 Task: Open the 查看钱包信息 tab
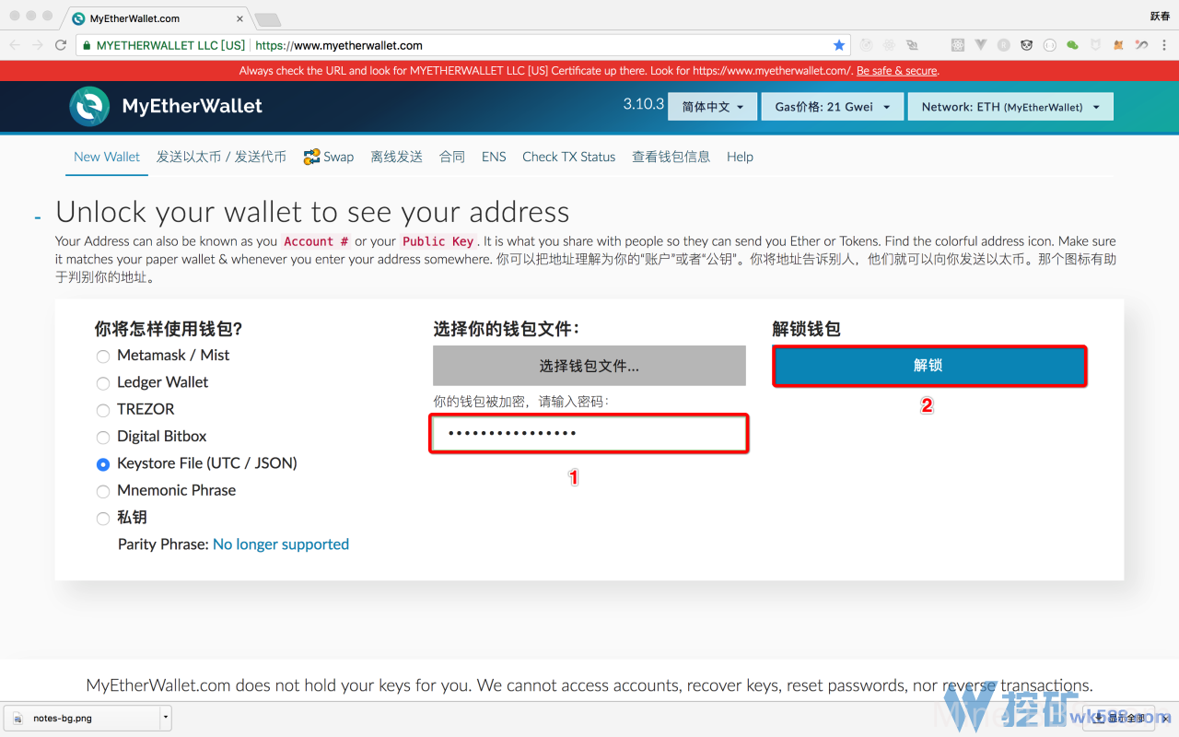[x=671, y=157]
